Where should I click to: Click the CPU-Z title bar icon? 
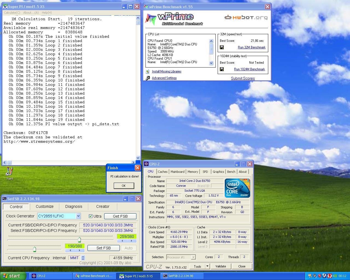pyautogui.click(x=146, y=164)
